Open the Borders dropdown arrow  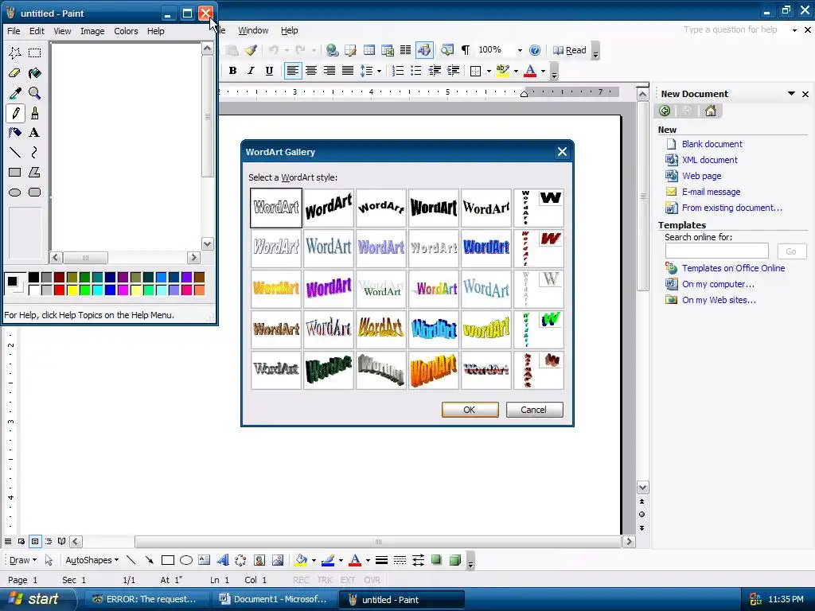[489, 71]
